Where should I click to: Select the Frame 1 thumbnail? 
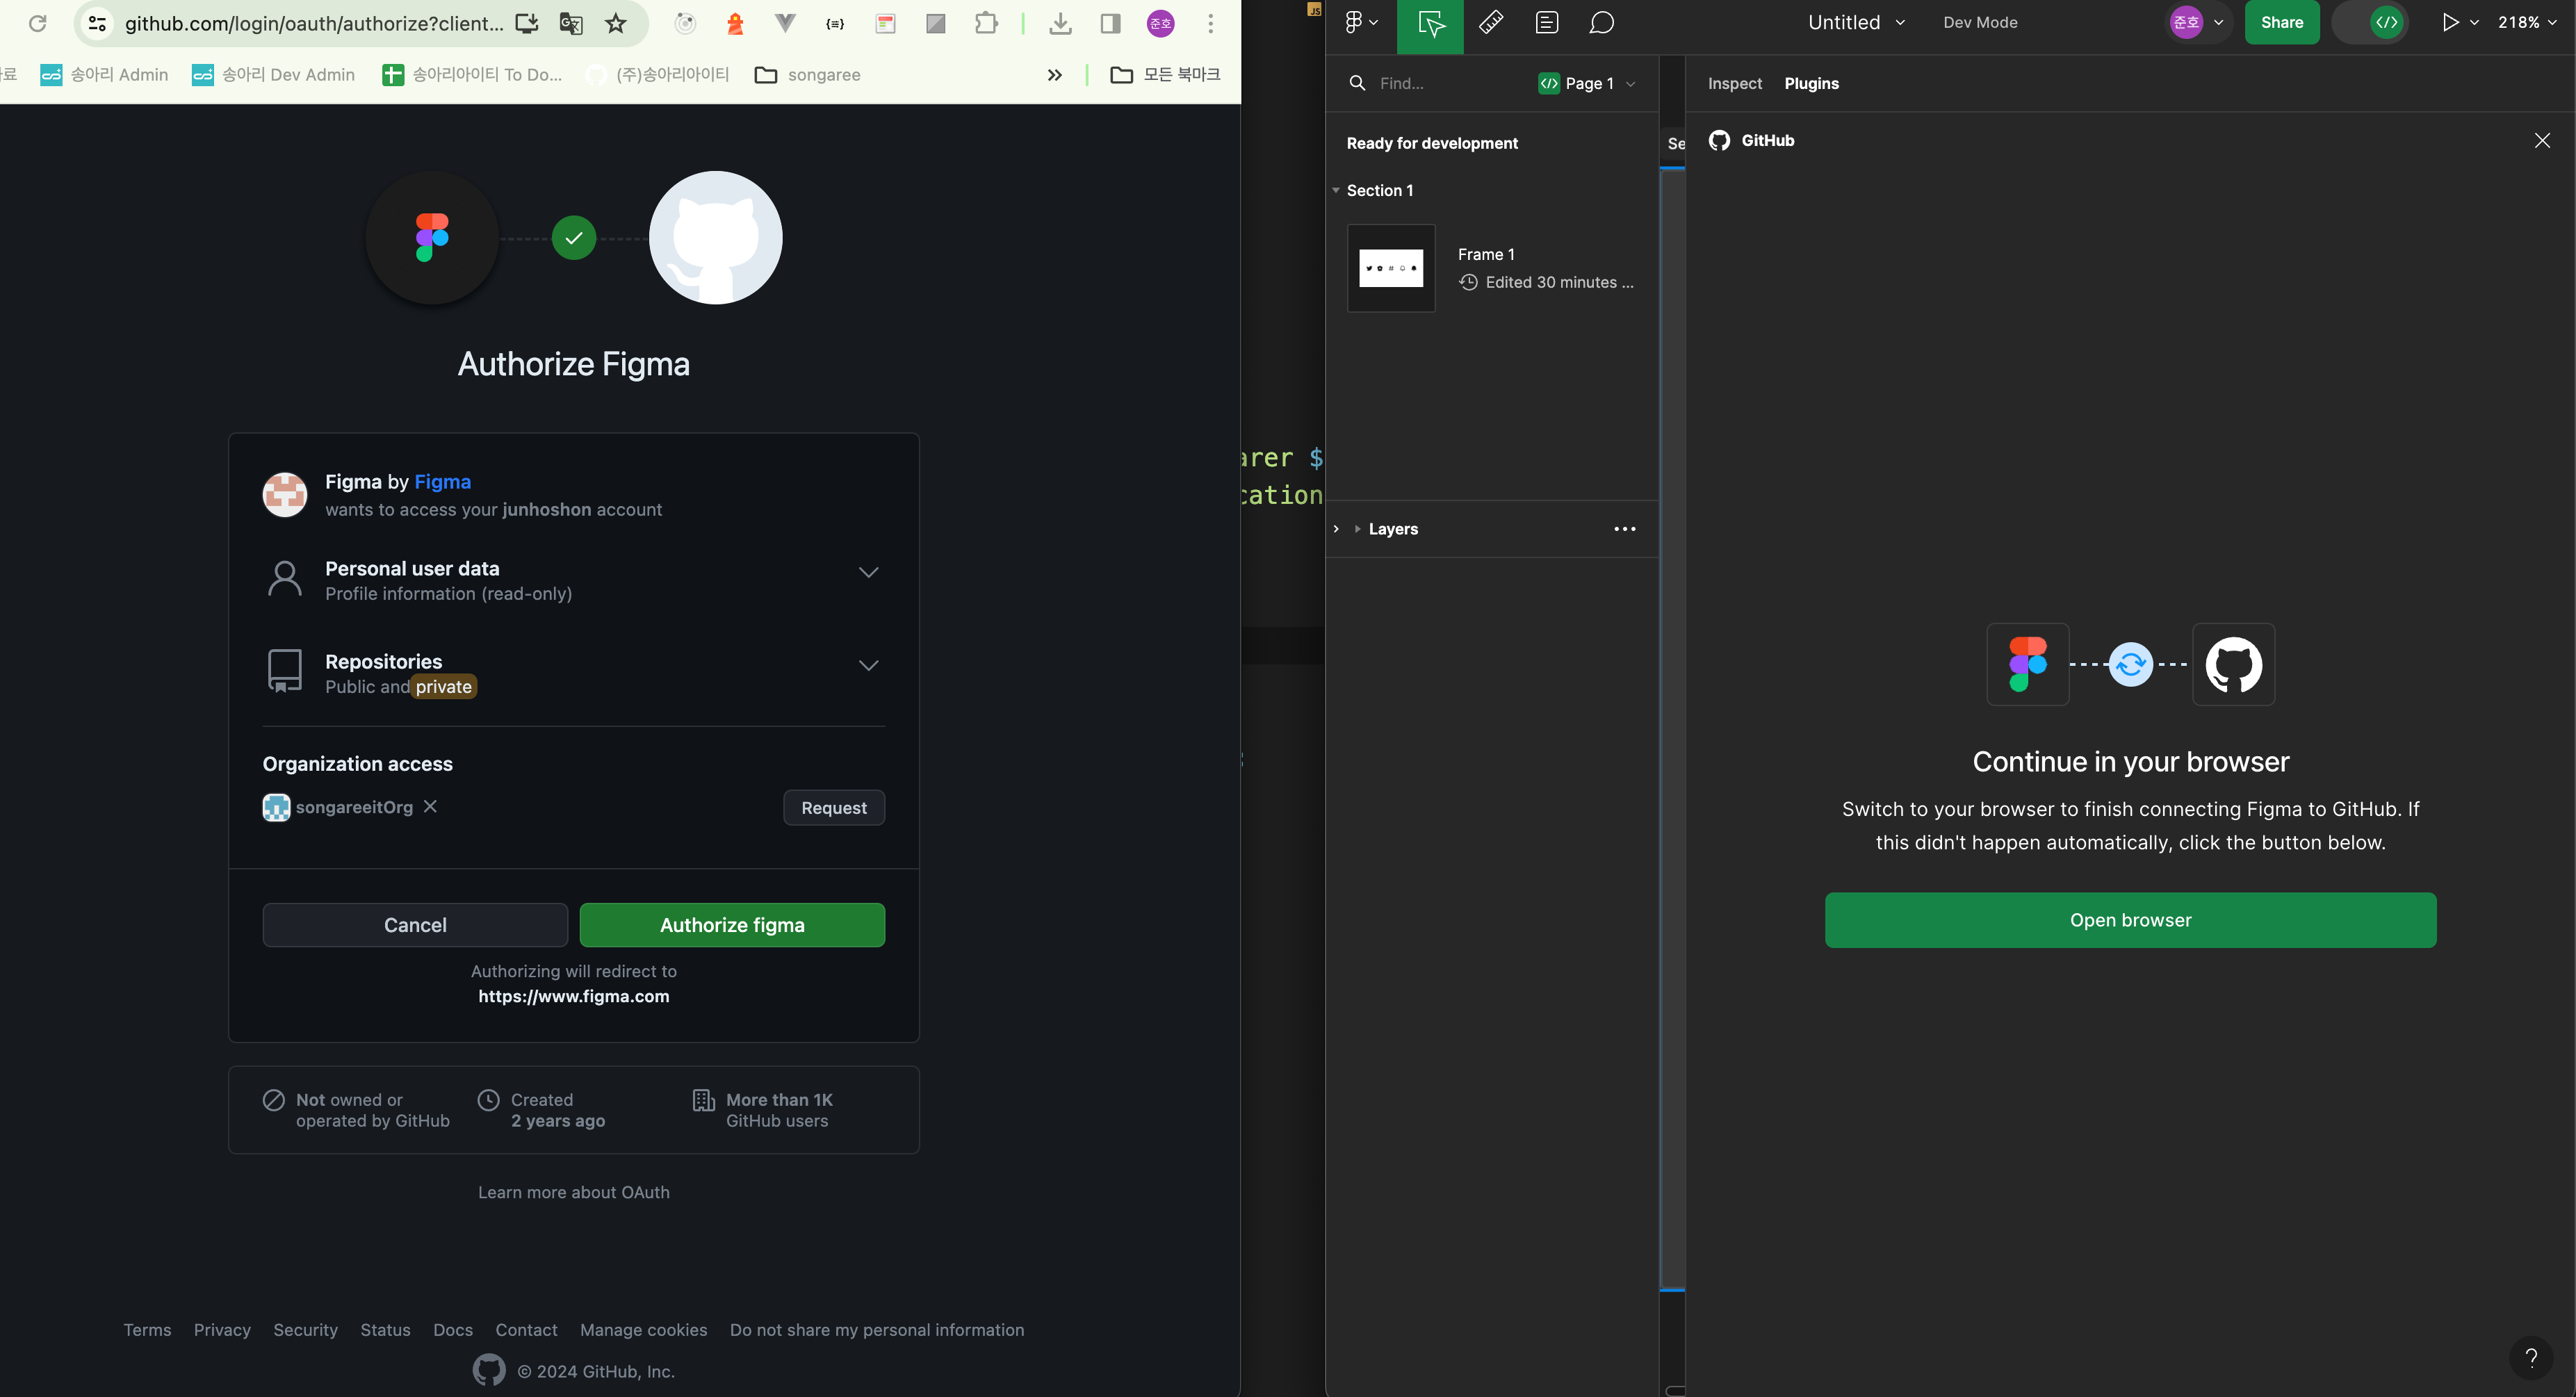[x=1390, y=267]
